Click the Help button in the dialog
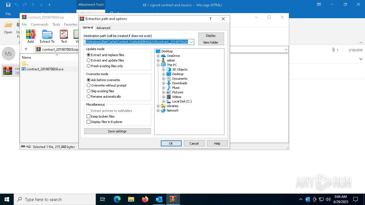This screenshot has width=365, height=205. 217,143
